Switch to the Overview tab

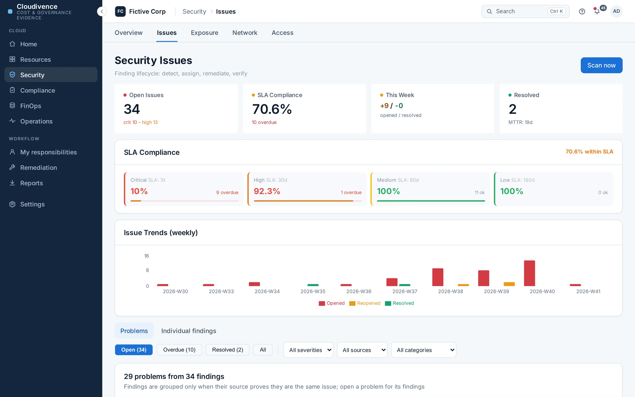[128, 33]
